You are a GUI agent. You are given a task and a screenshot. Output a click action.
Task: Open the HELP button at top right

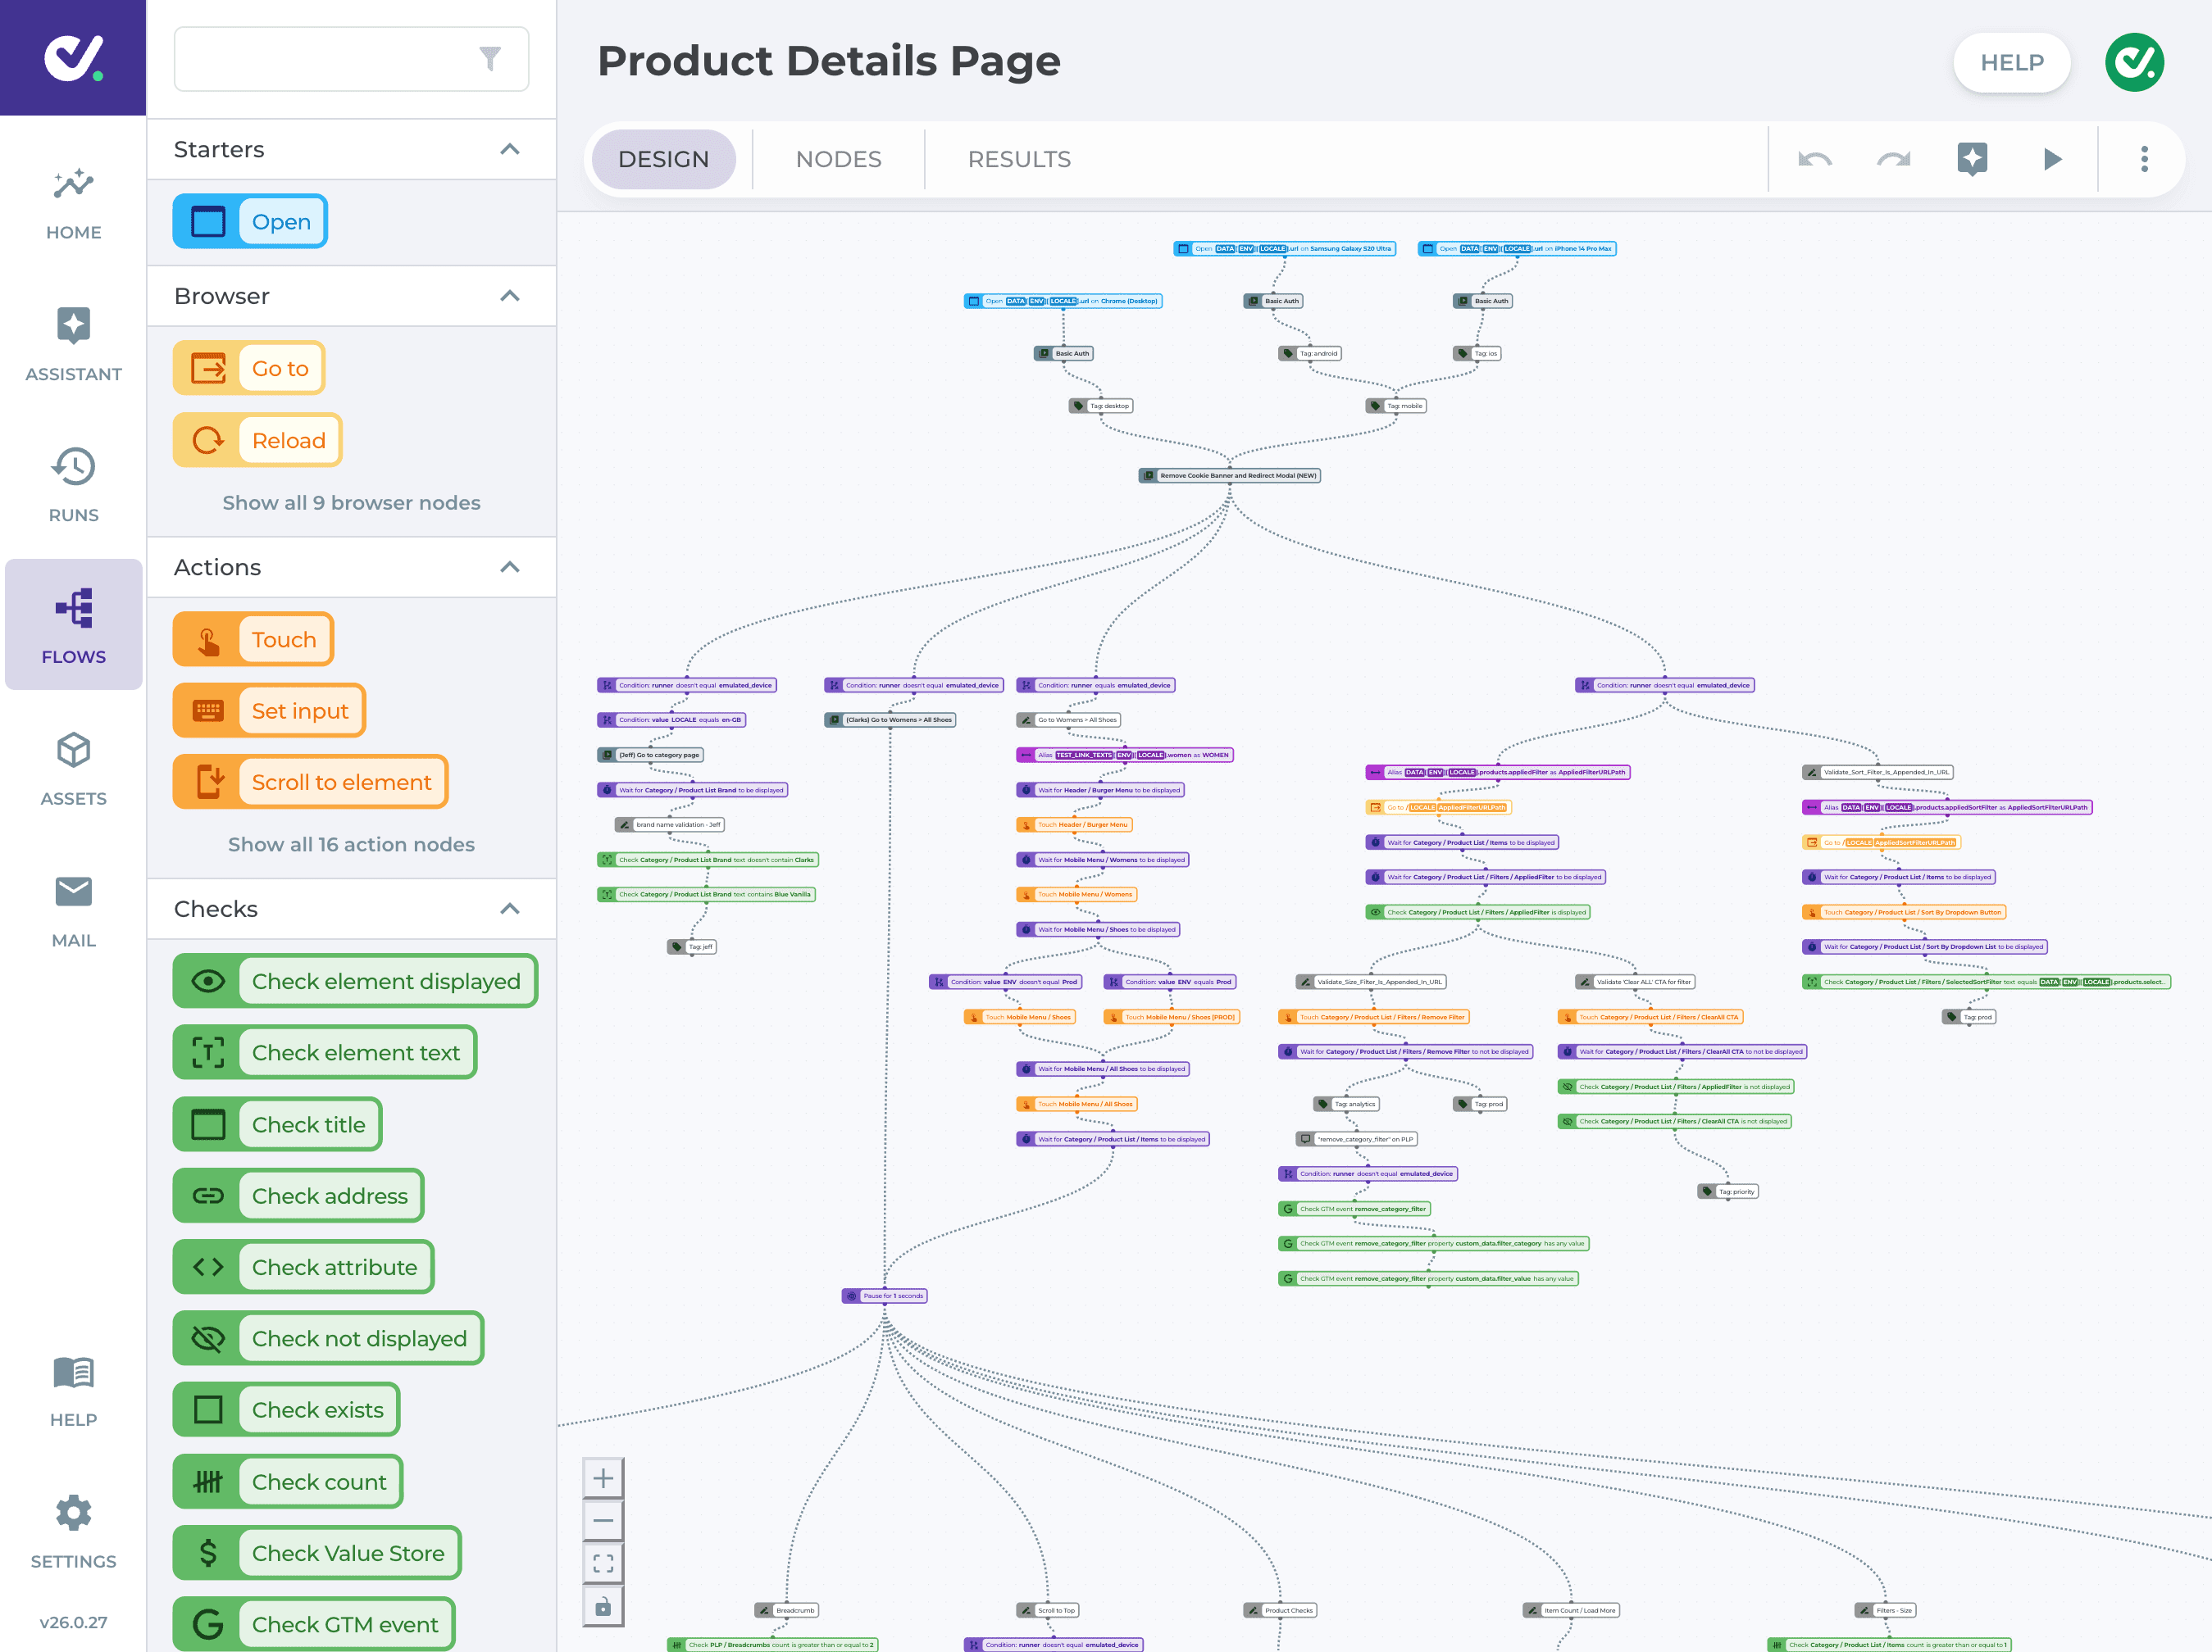click(2011, 62)
